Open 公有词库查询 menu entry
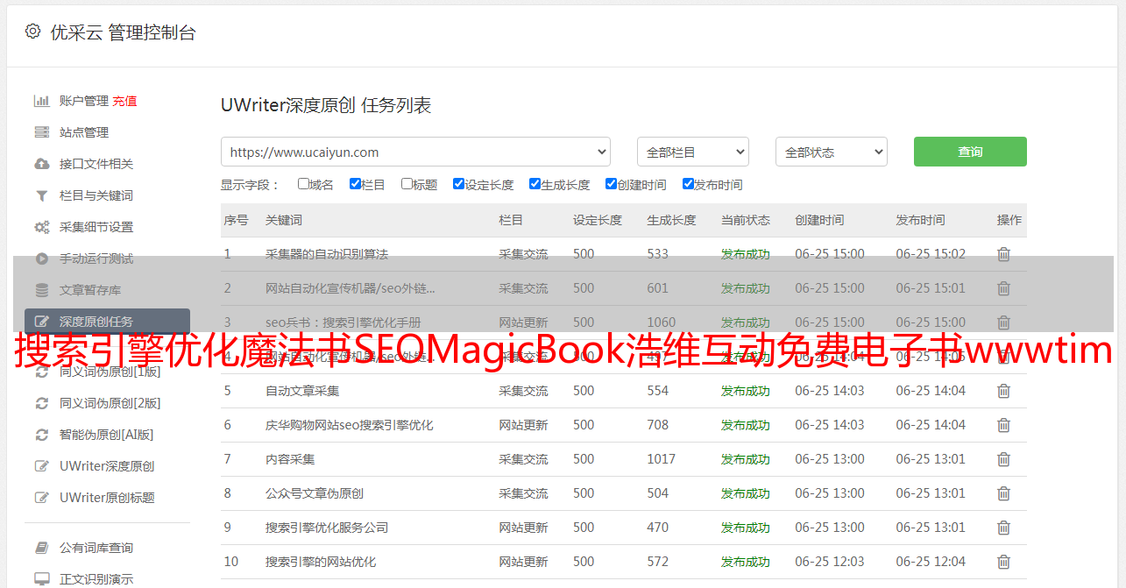Viewport: 1126px width, 588px height. (96, 548)
